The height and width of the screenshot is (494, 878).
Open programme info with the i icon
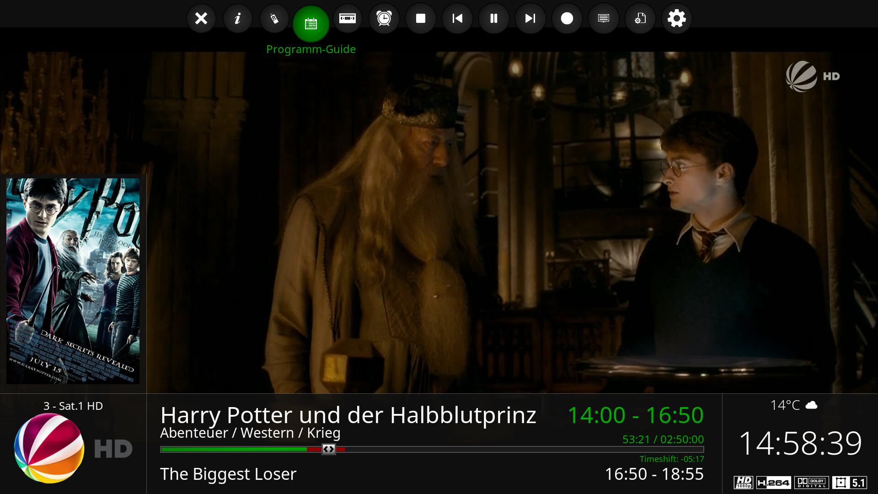(238, 18)
